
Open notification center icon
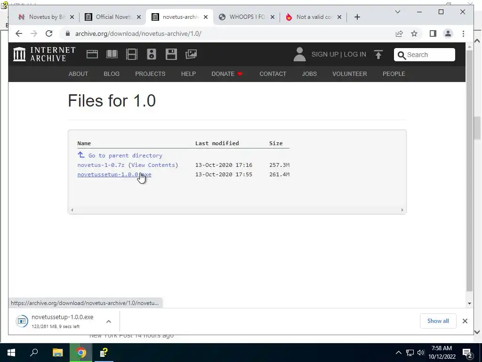(467, 353)
